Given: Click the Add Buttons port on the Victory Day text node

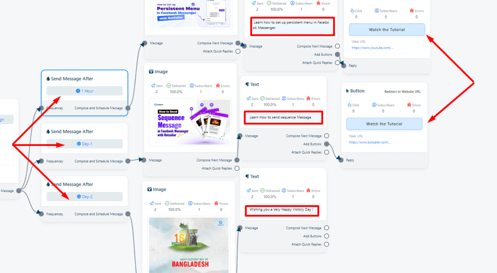Looking at the screenshot, I should click(x=327, y=236).
